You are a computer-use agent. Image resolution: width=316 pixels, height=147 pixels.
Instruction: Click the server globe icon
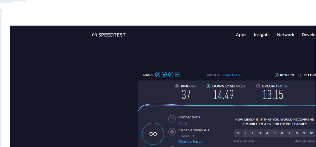(172, 132)
